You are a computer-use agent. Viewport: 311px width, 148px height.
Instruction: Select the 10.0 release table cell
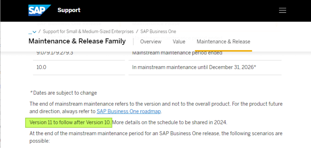point(79,67)
